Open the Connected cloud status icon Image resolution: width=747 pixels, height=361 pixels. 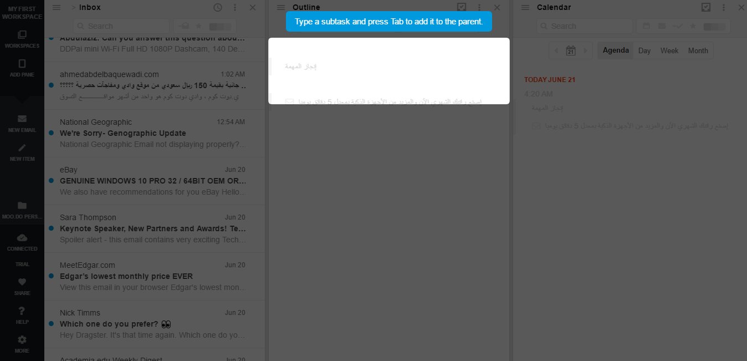click(x=22, y=237)
